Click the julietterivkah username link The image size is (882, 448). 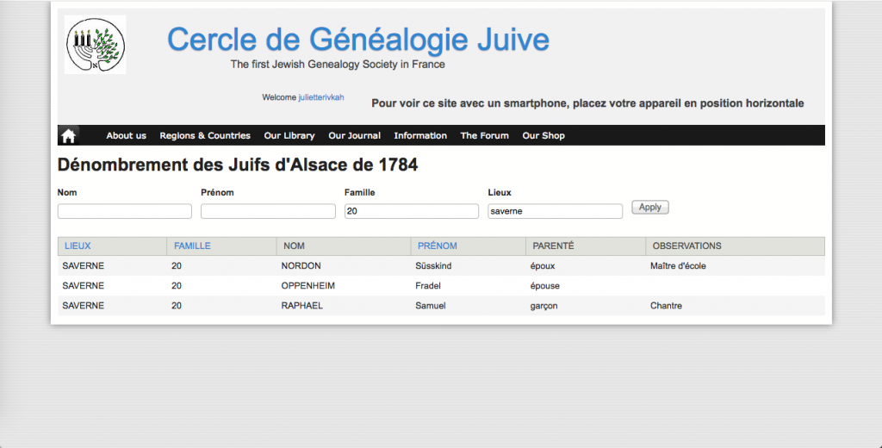[320, 97]
